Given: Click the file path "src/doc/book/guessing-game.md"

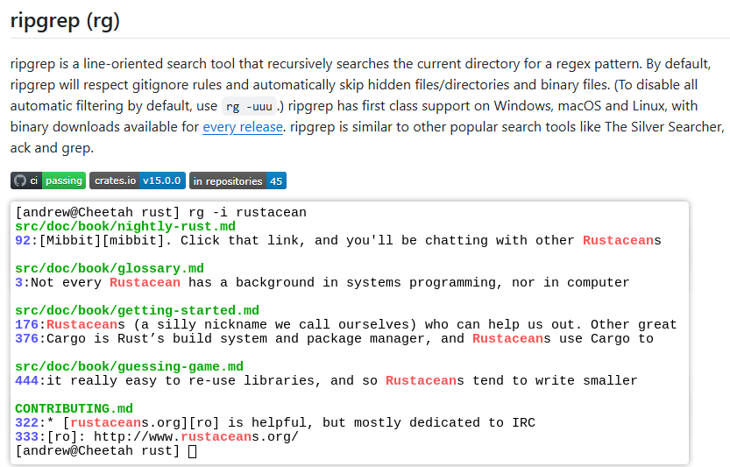Looking at the screenshot, I should pyautogui.click(x=129, y=366).
